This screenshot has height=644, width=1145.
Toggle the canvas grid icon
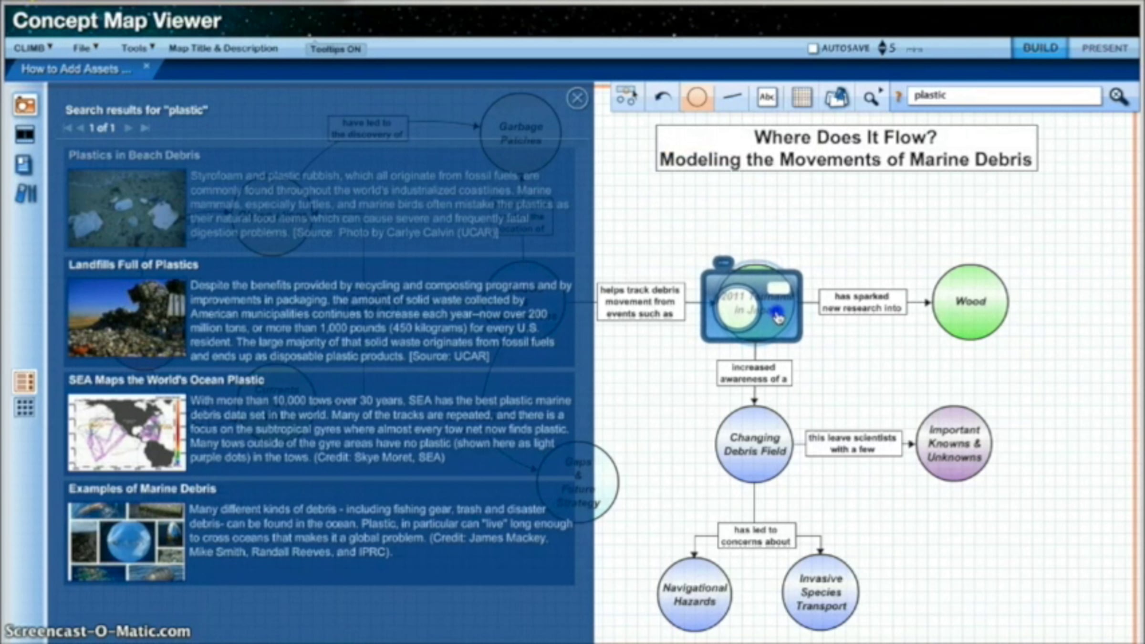click(801, 97)
